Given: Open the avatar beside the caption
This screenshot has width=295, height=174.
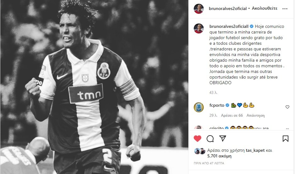Looking at the screenshot, I should click(x=199, y=28).
